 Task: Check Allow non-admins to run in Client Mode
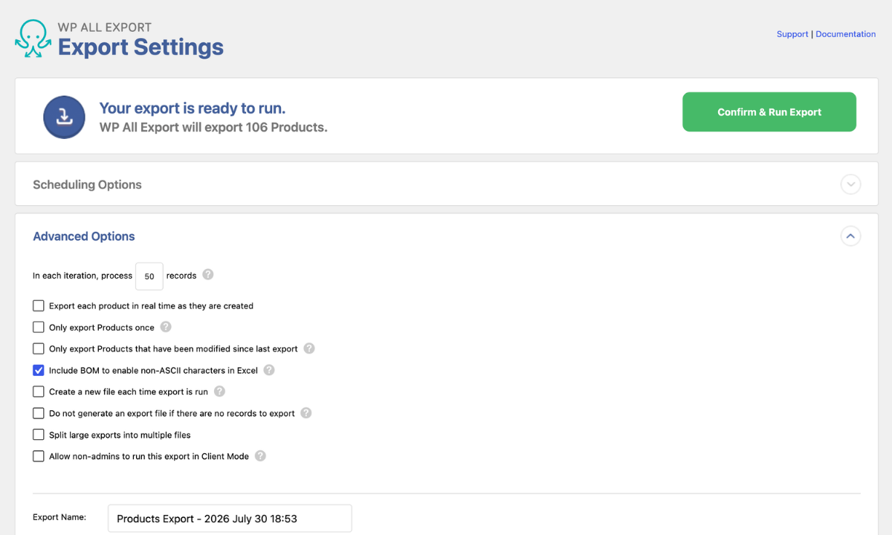39,456
